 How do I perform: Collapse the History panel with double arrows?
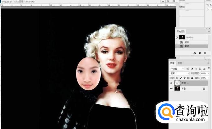[x=206, y=28]
